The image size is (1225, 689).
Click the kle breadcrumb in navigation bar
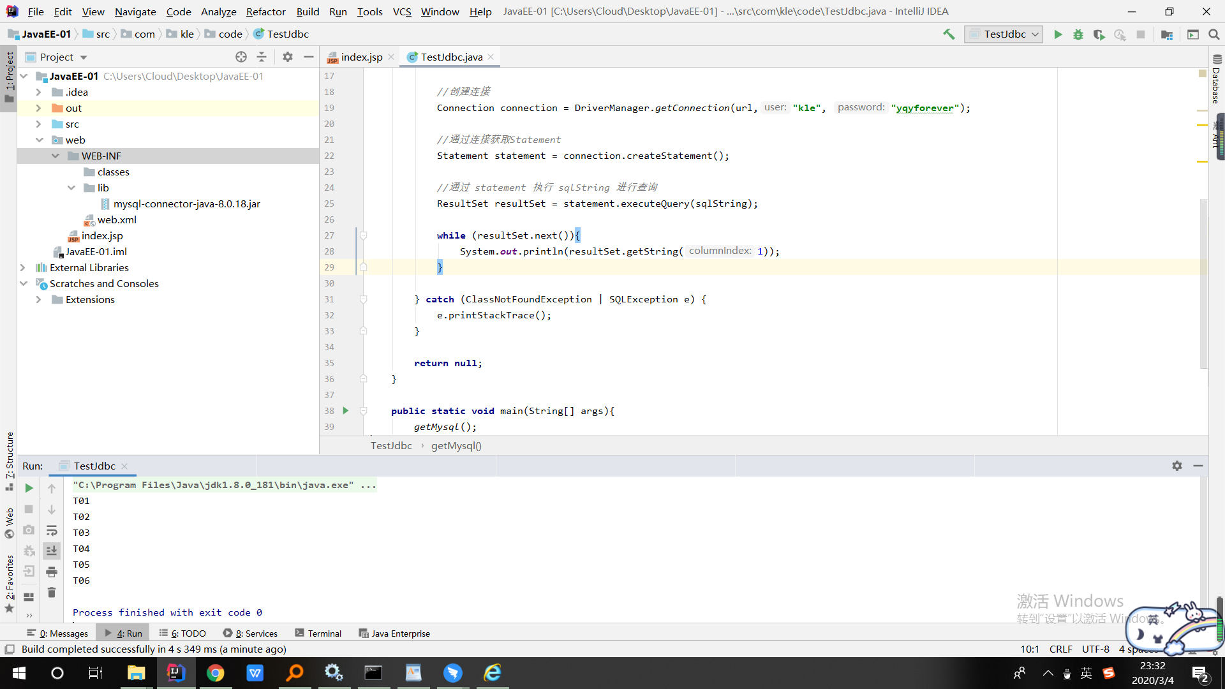click(181, 34)
